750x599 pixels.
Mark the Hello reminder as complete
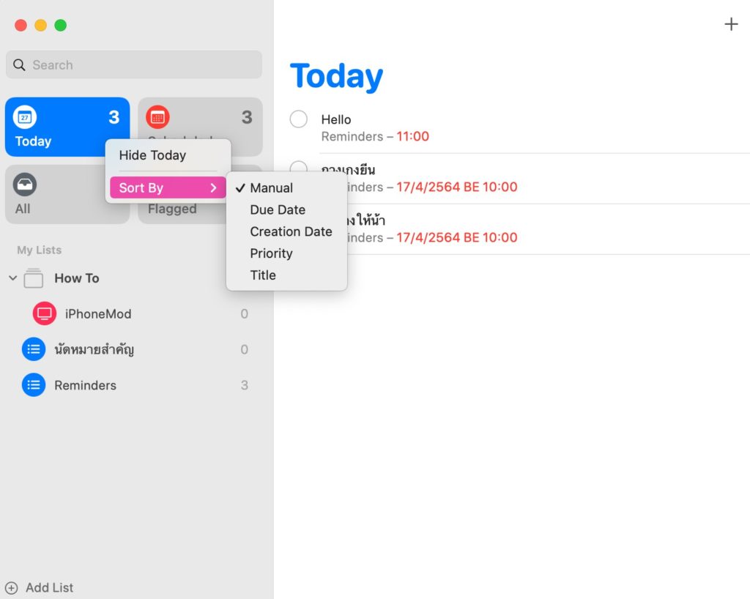coord(299,119)
